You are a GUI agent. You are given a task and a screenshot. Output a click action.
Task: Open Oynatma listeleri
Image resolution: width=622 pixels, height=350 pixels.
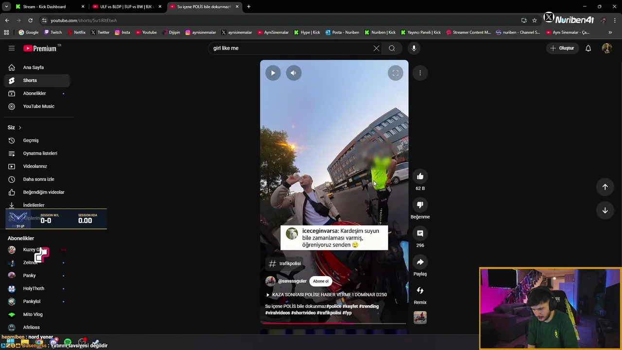tap(37, 153)
